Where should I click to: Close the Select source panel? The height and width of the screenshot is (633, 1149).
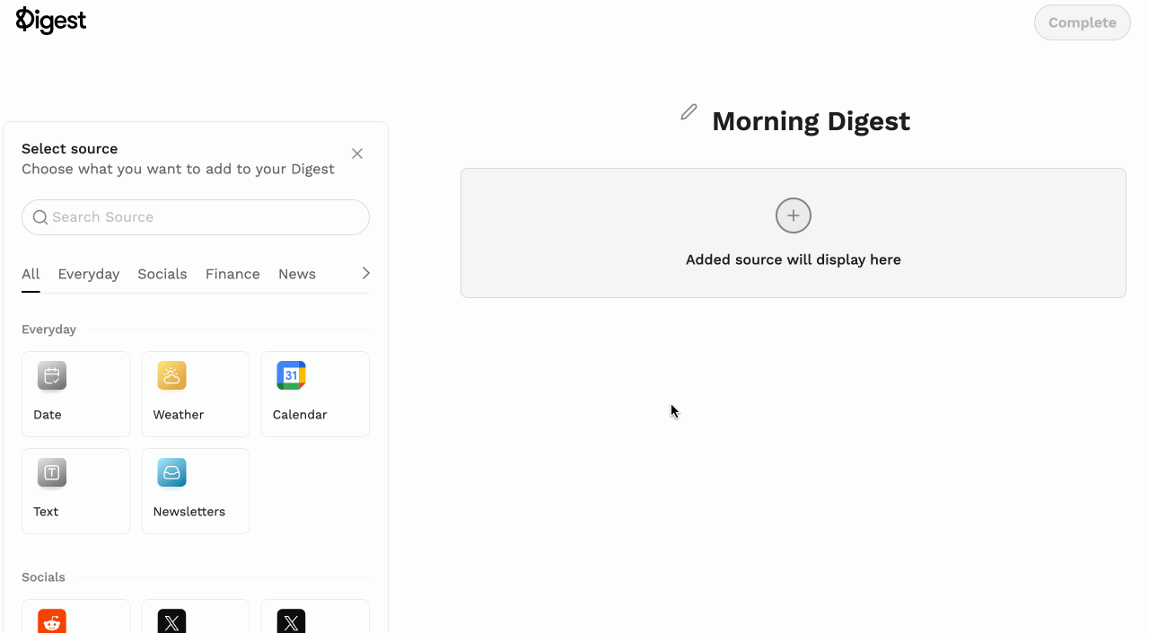[357, 154]
